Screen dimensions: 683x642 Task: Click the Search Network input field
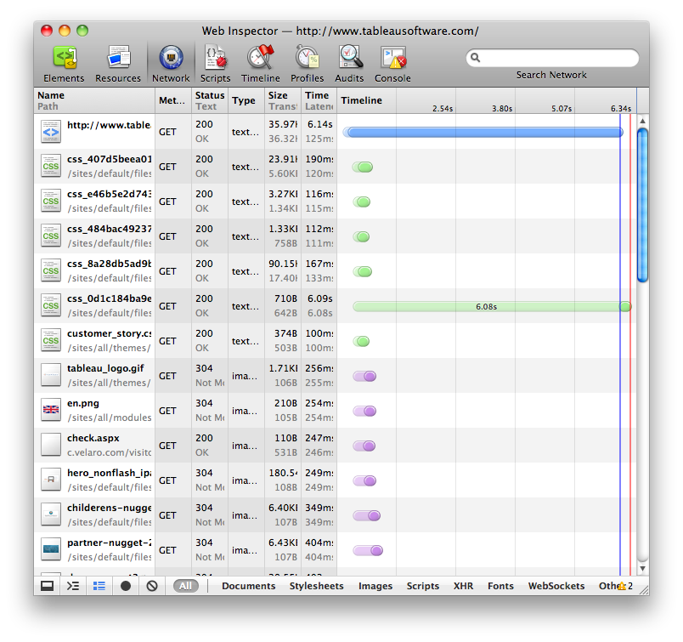click(552, 58)
